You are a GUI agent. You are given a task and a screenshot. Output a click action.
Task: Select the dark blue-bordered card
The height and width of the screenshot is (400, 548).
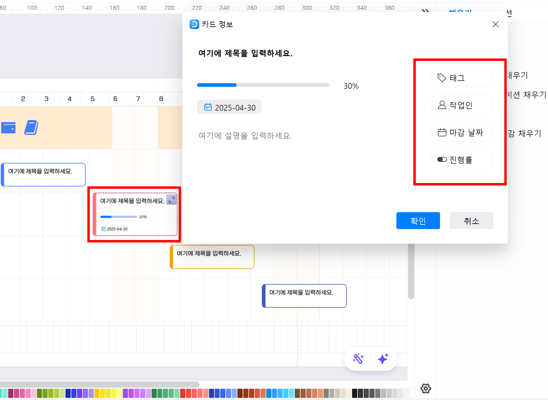coord(304,296)
